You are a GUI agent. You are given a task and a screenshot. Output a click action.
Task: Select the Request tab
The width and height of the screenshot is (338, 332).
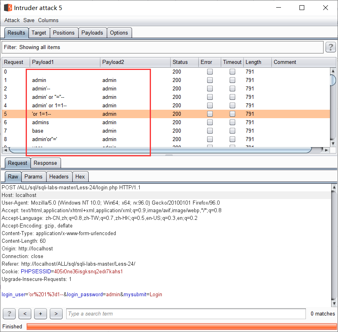click(x=17, y=163)
